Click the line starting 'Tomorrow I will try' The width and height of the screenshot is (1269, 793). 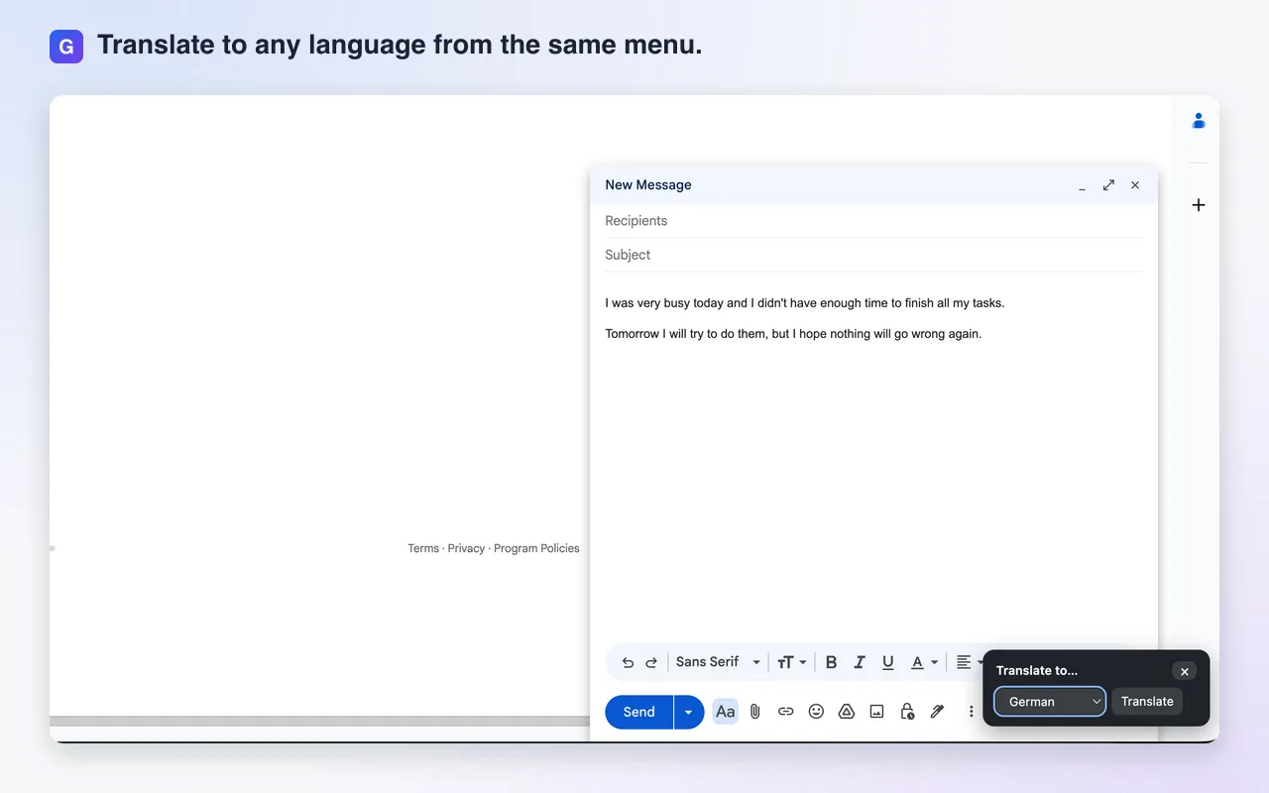(x=793, y=334)
